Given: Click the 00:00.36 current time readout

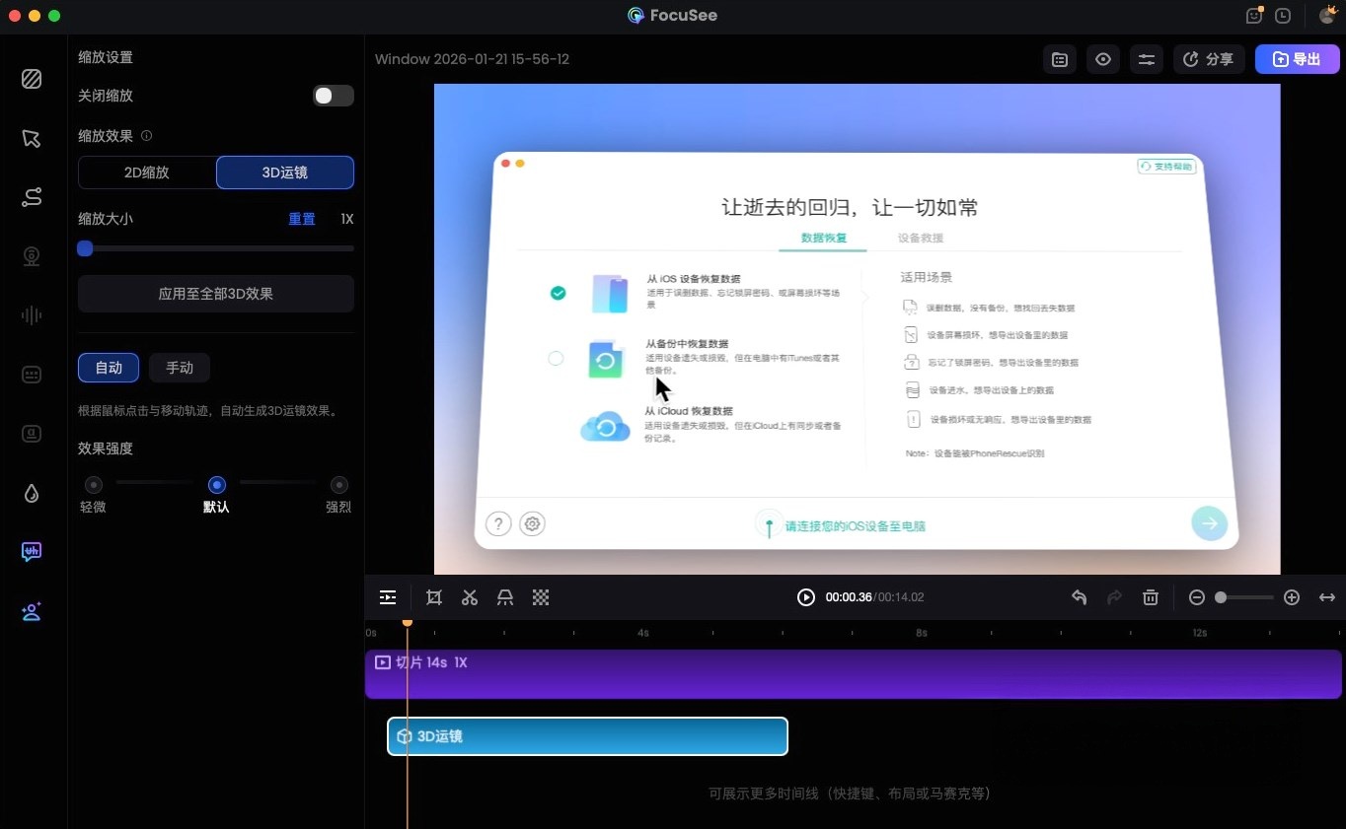Looking at the screenshot, I should click(x=849, y=597).
